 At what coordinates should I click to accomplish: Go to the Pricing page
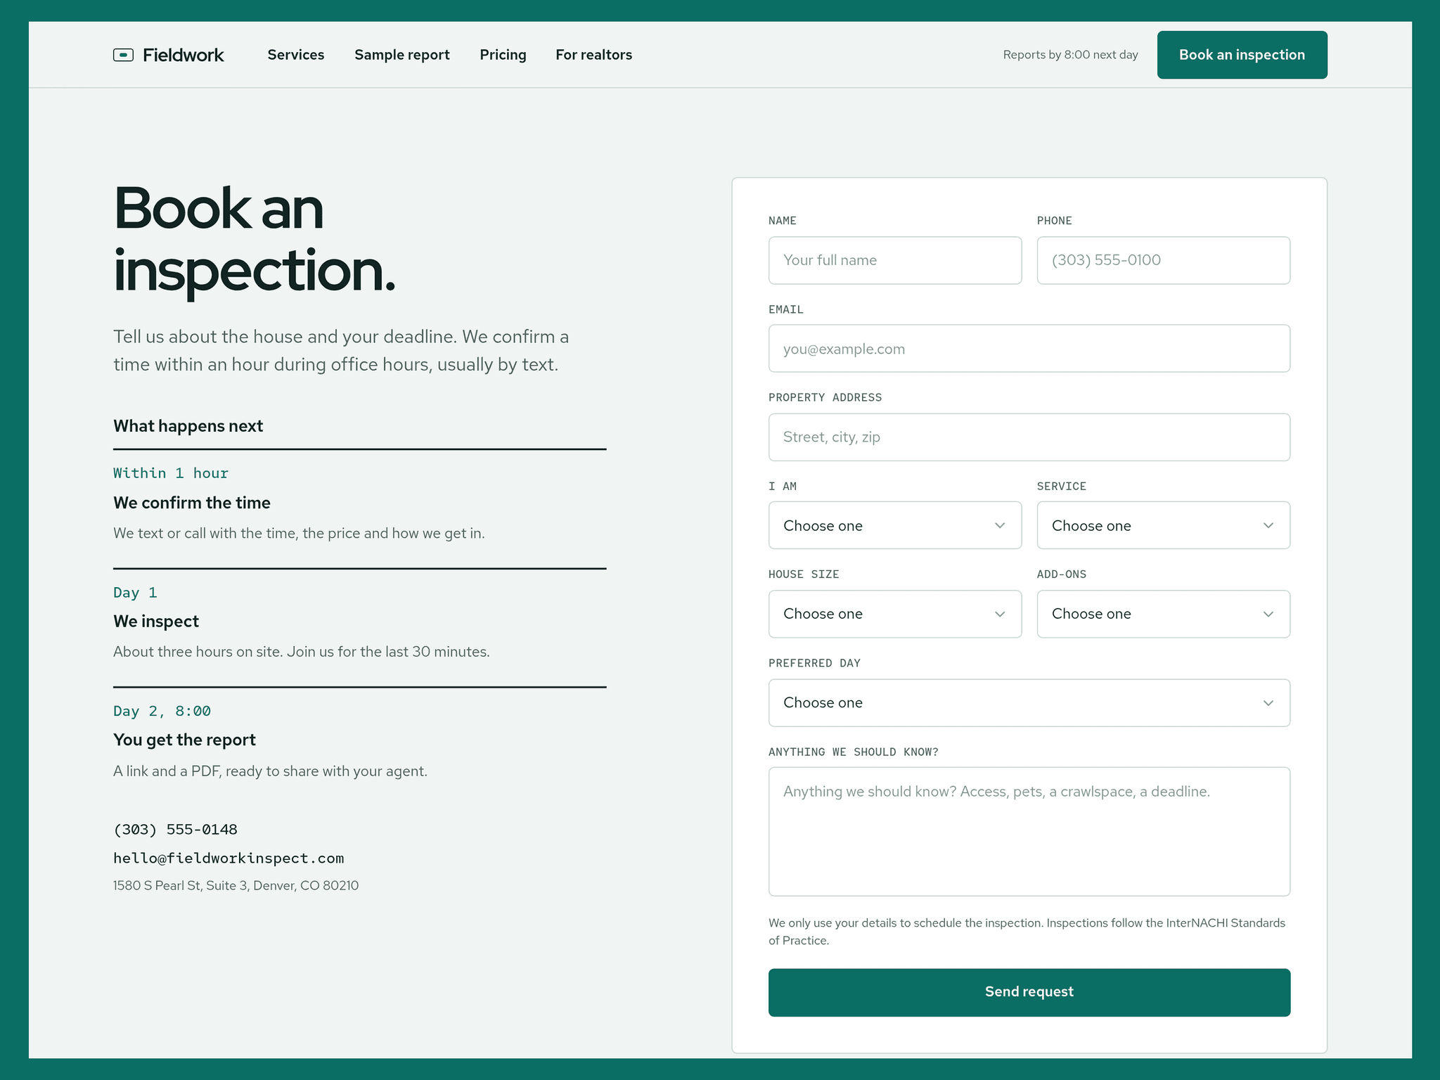click(503, 55)
